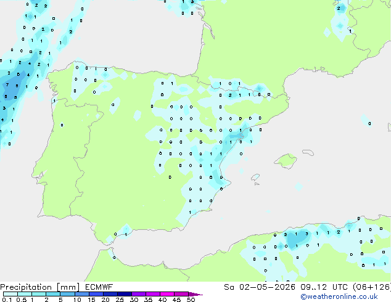Select the 2–5 mm legend color swatch

tap(53, 294)
